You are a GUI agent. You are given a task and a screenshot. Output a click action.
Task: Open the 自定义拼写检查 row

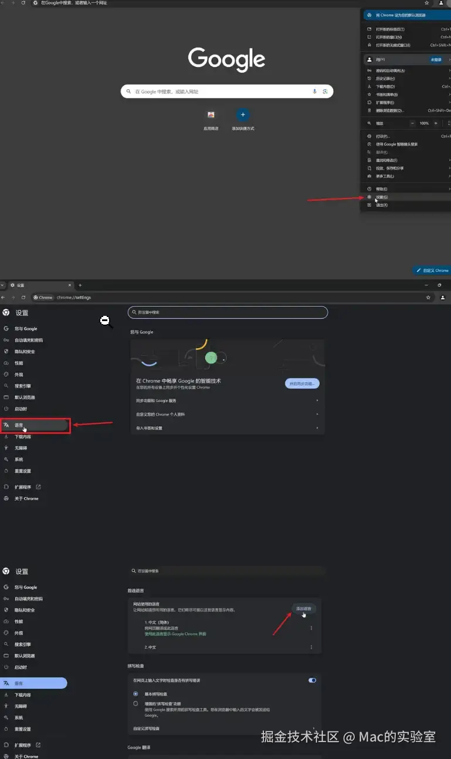(225, 728)
